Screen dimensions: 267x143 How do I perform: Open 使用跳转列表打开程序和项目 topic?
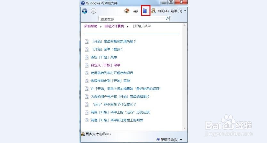point(112,73)
